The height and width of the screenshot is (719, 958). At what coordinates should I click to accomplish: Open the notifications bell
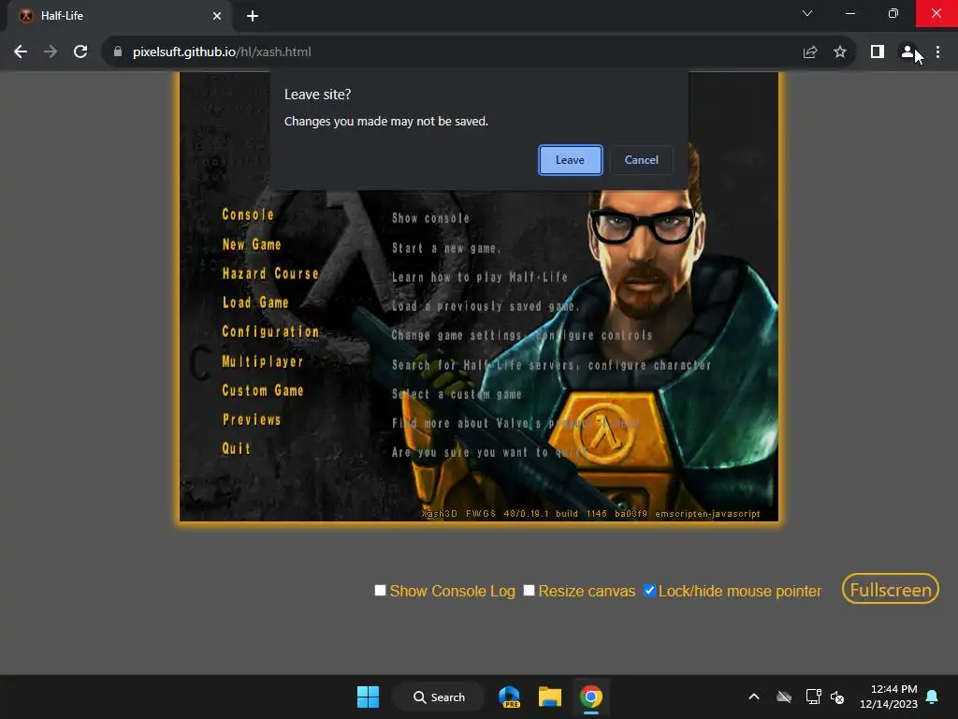pyautogui.click(x=933, y=697)
